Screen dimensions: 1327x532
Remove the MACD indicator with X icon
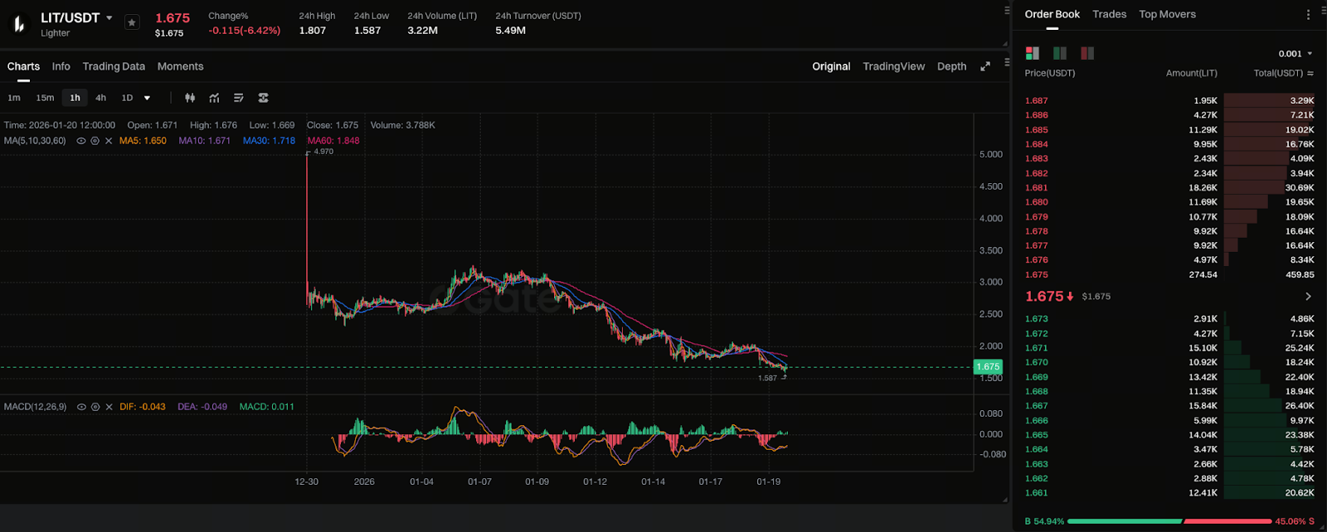[109, 407]
